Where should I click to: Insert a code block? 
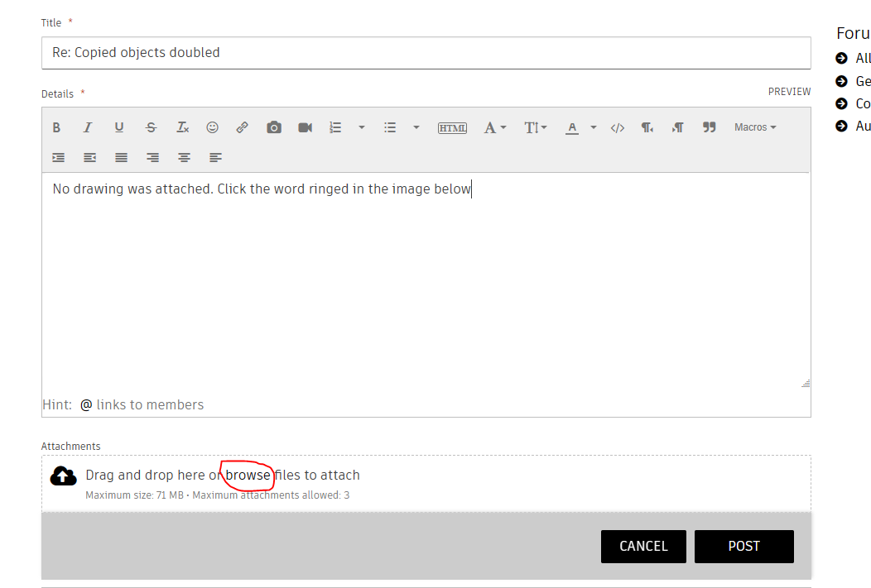click(617, 127)
